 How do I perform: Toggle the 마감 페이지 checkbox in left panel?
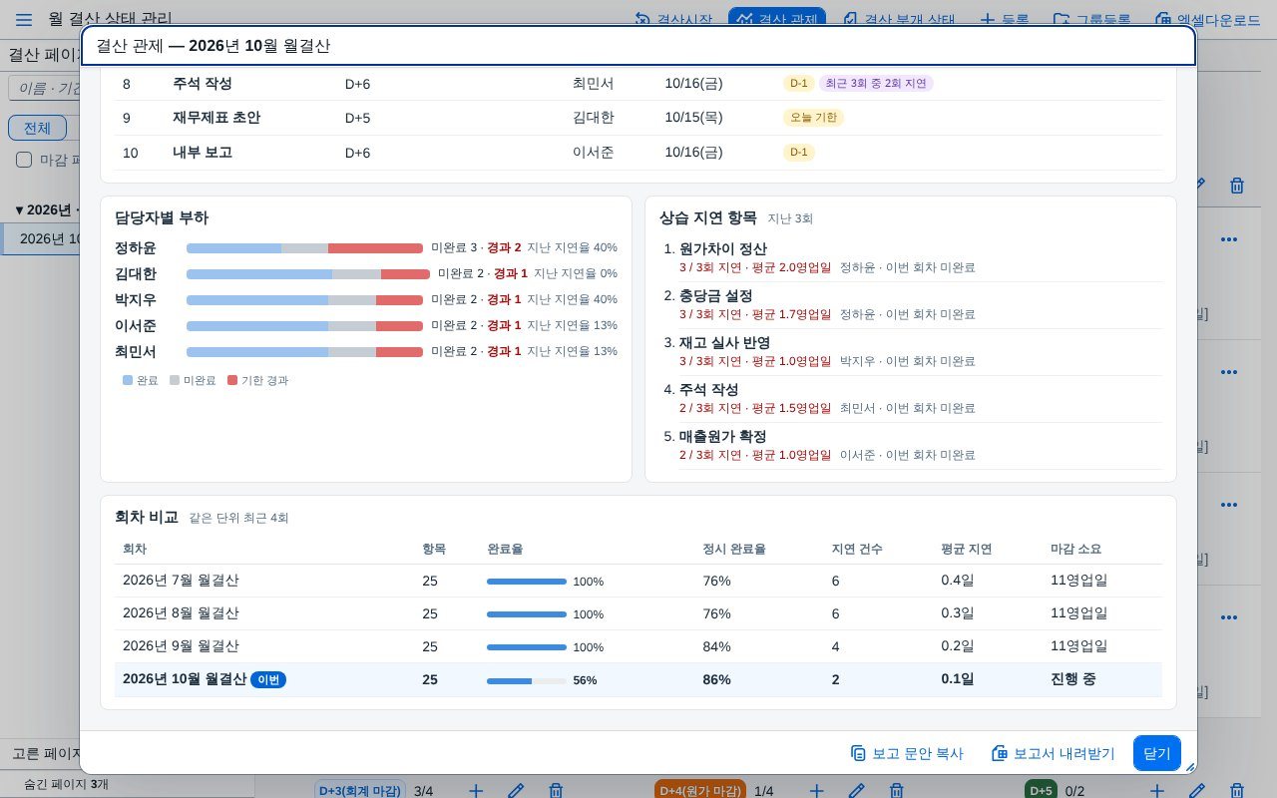24,160
